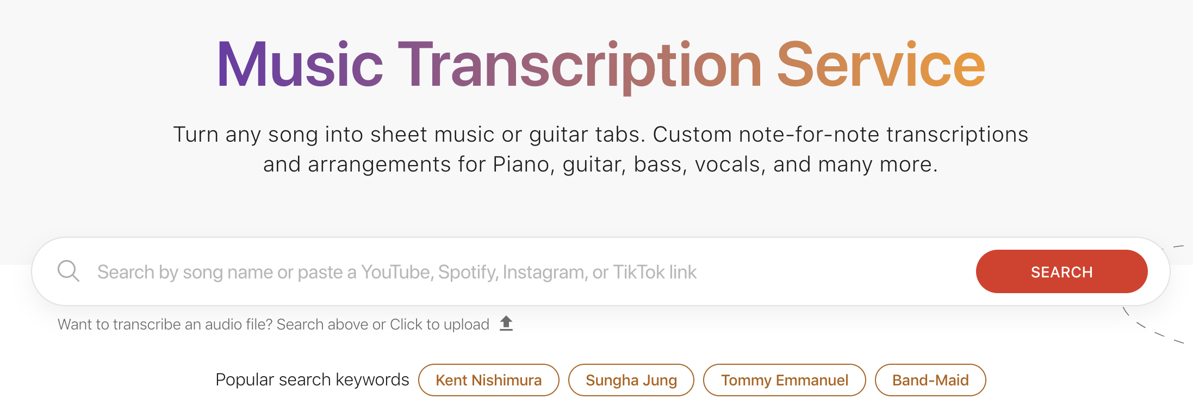Click 'Custom note-for-note transcriptions' subtitle text

coord(841,134)
